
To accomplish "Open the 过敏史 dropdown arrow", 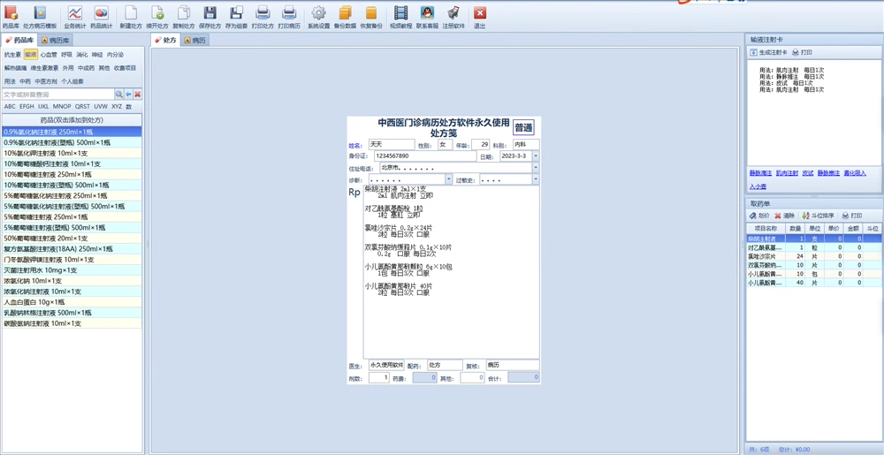I will (535, 179).
